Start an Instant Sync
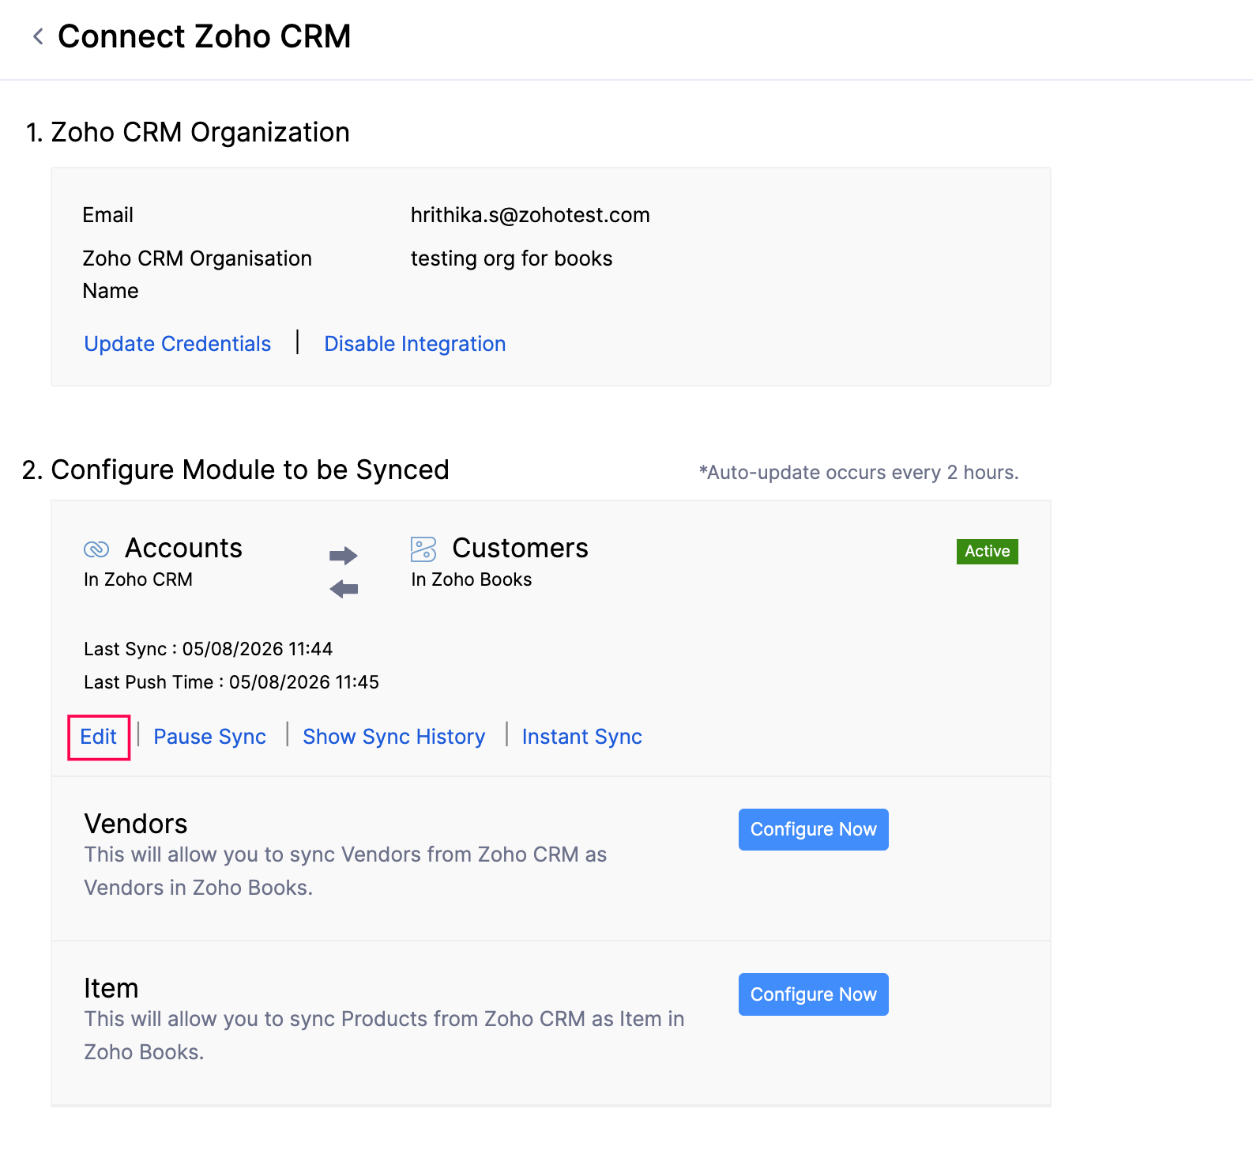 582,737
